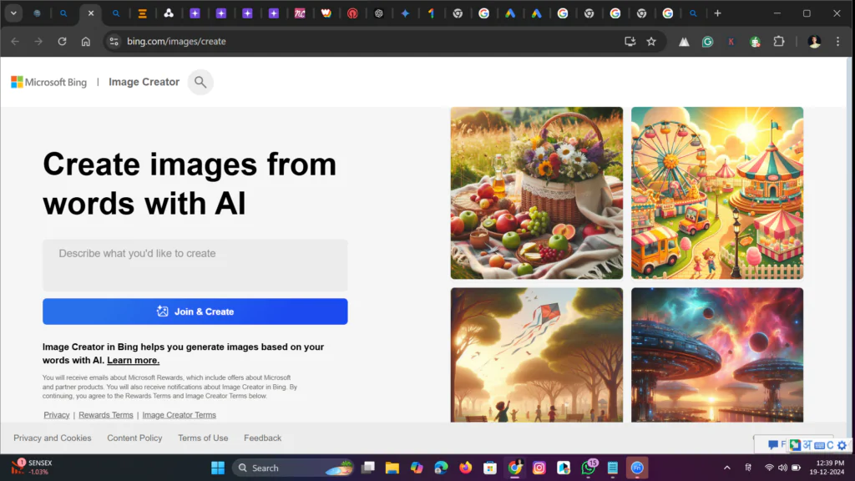Click the Hindi 'अ' icon on floating toolbar

click(x=807, y=445)
